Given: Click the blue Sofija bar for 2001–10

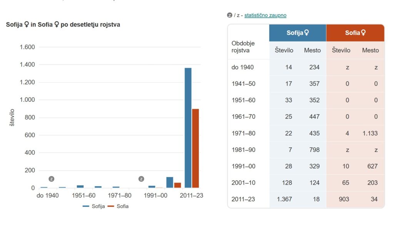Looking at the screenshot, I should tap(170, 182).
